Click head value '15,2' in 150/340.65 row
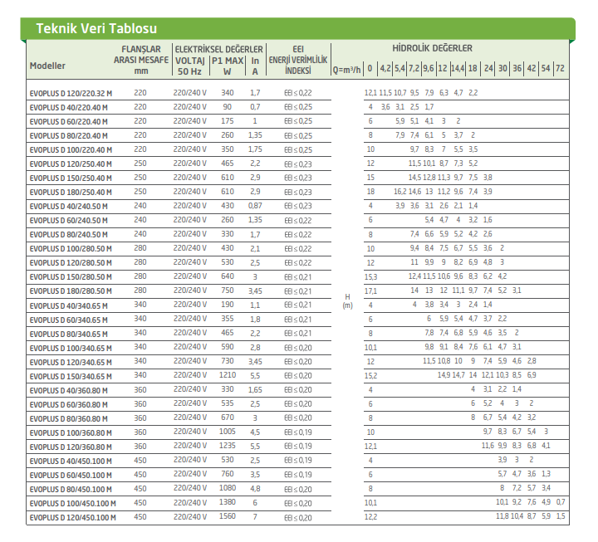This screenshot has width=598, height=542. pos(370,375)
